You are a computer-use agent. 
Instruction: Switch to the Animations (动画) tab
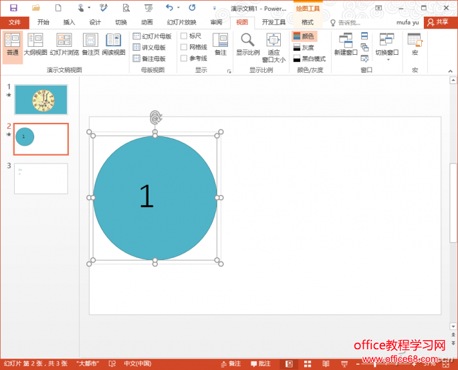[146, 22]
